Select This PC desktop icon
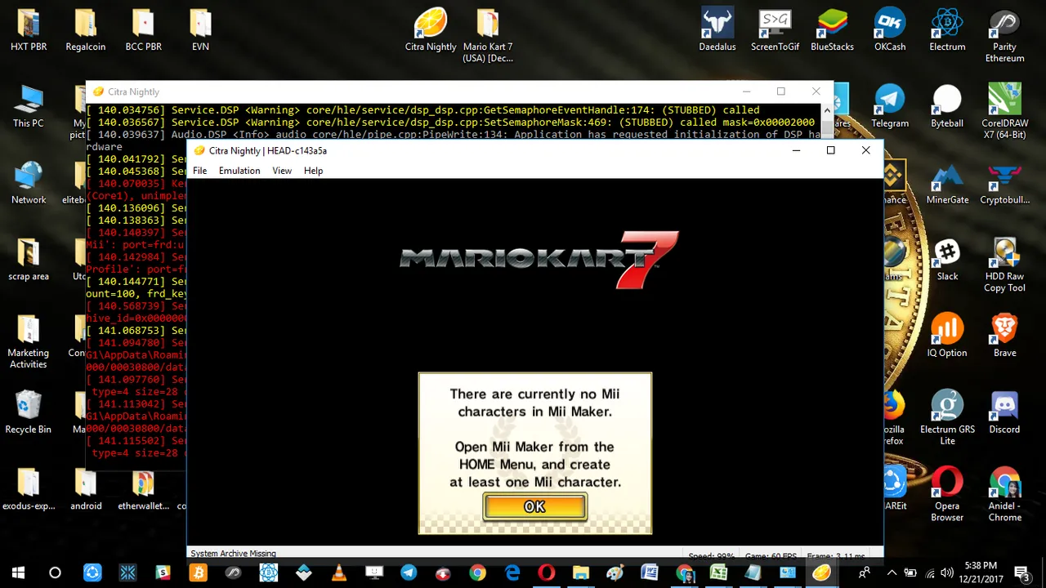 [29, 107]
